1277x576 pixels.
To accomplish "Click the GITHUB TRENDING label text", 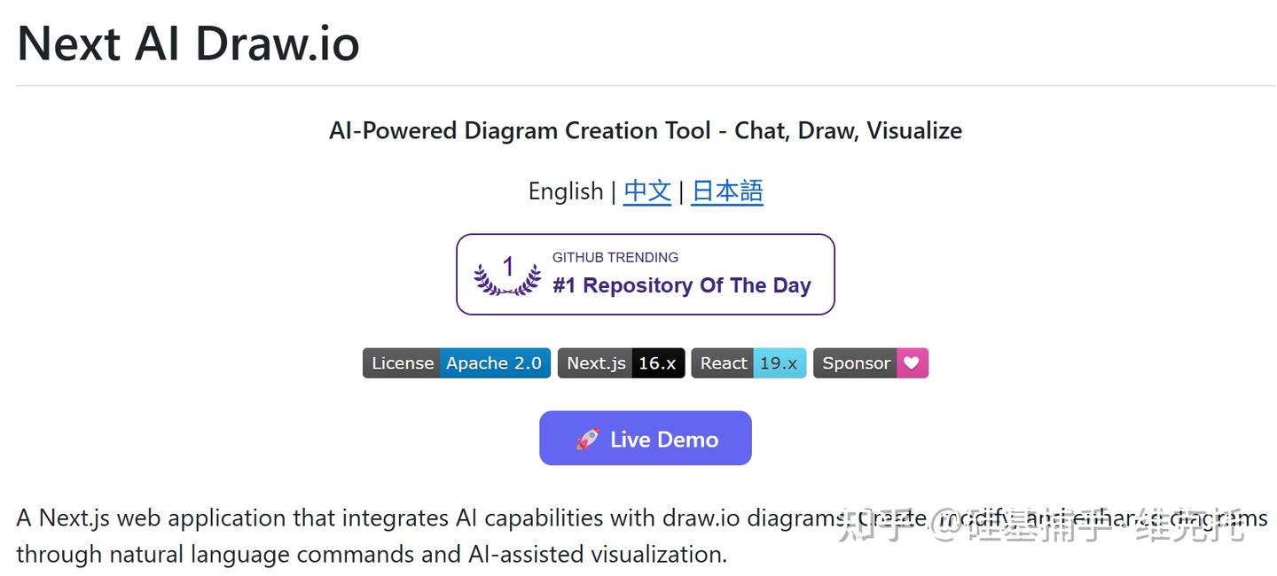I will pos(615,257).
